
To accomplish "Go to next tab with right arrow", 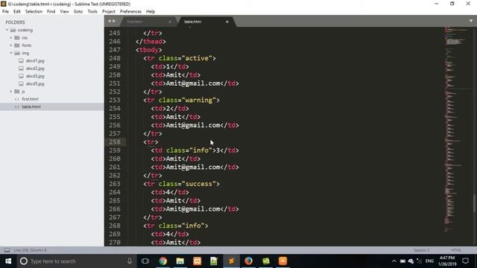I will click(x=114, y=21).
